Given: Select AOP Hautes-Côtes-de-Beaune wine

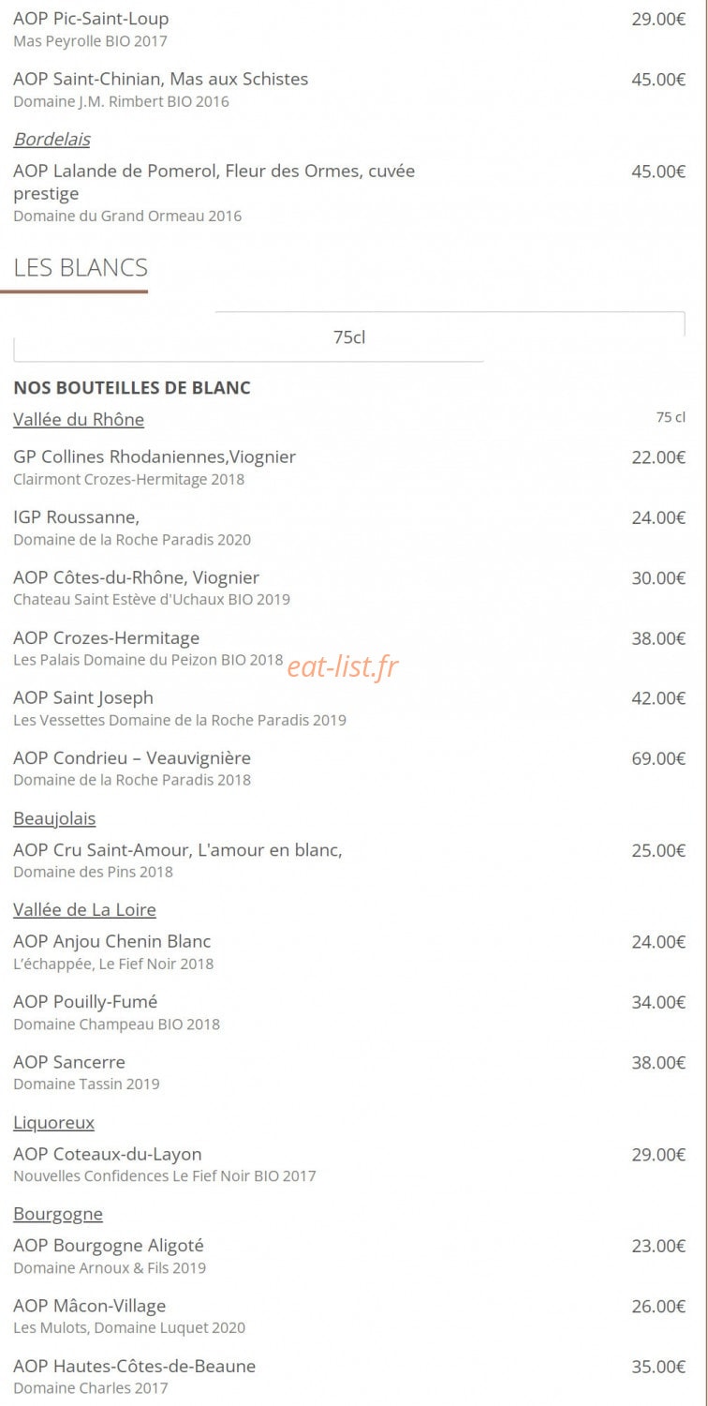Looking at the screenshot, I should pos(349,1376).
